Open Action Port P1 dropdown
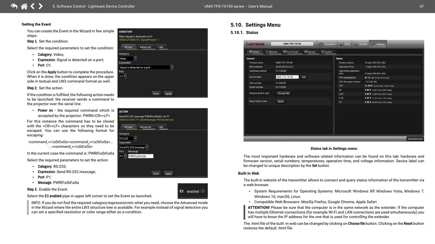 pos(123,156)
